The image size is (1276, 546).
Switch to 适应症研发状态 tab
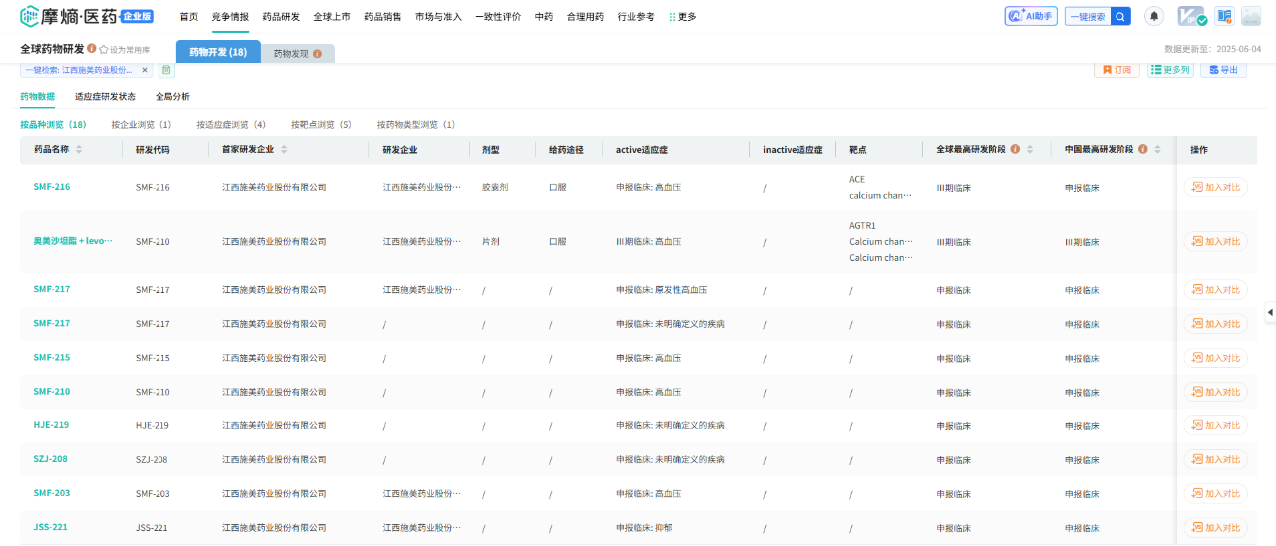tap(105, 97)
